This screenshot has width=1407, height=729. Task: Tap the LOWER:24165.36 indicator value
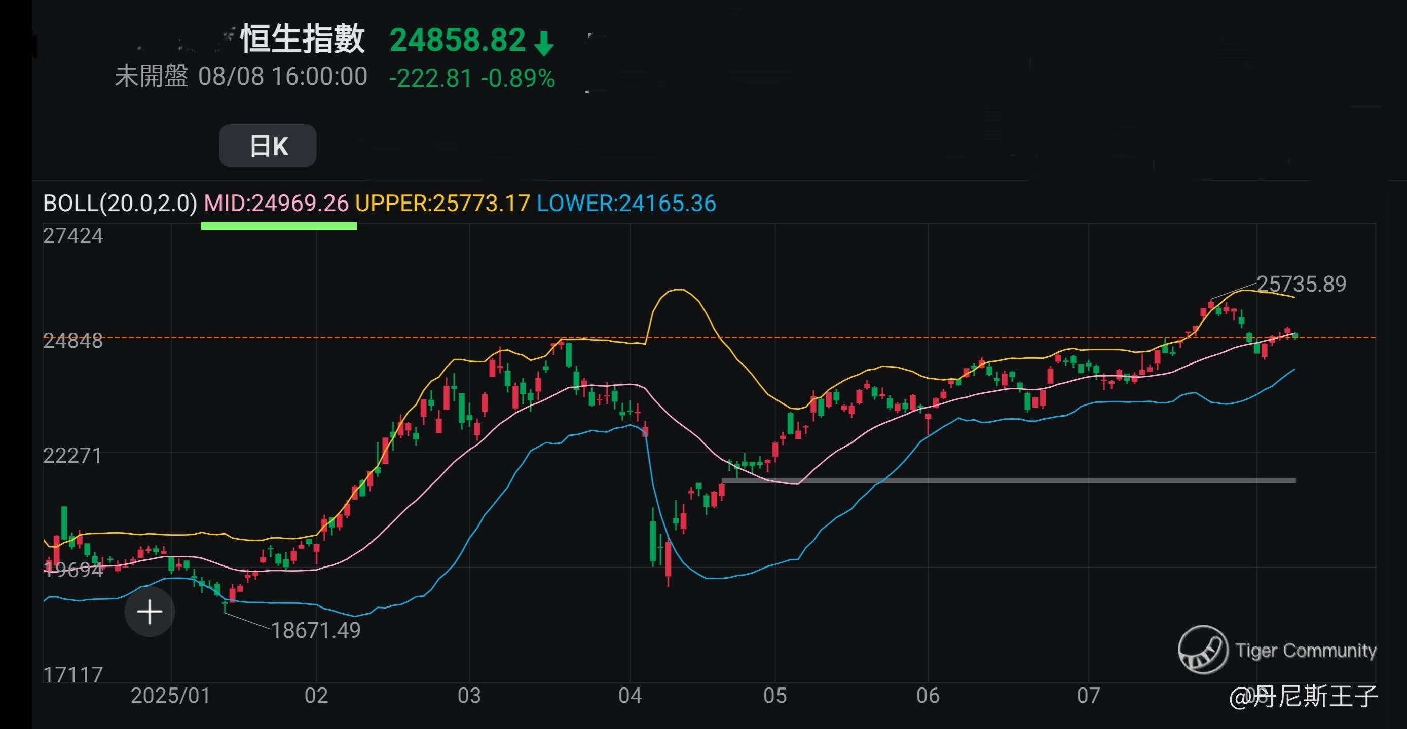pos(626,203)
